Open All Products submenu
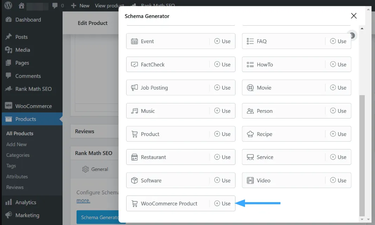 click(20, 134)
